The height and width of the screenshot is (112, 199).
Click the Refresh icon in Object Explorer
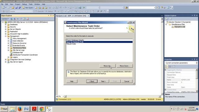coord(24,19)
